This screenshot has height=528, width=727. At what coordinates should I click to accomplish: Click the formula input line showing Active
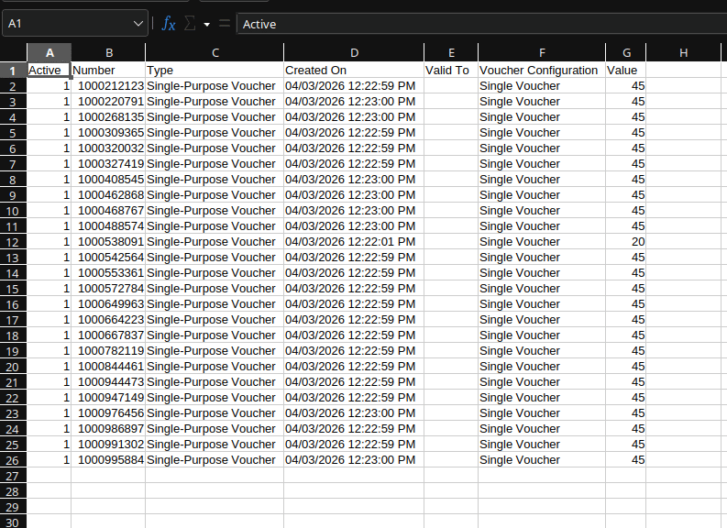pyautogui.click(x=482, y=24)
